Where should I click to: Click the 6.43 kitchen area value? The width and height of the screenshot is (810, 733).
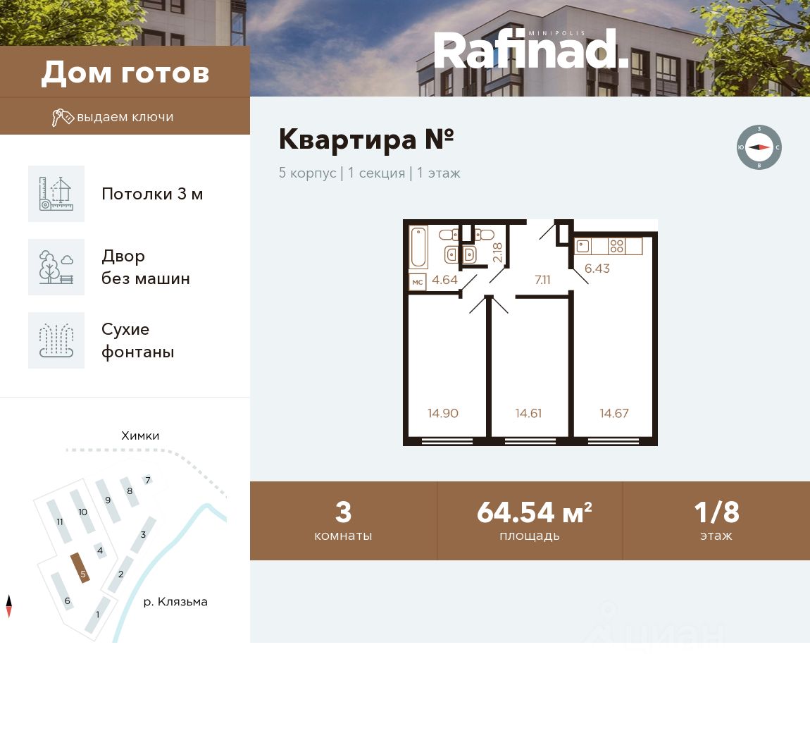(x=597, y=269)
